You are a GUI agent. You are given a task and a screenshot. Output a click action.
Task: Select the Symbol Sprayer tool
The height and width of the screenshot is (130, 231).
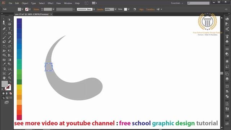point(4,69)
